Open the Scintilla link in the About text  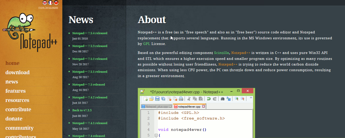click(x=222, y=53)
